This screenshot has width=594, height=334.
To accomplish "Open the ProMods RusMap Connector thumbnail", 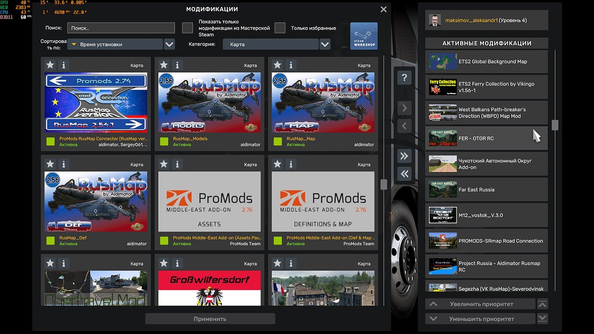I will [96, 103].
